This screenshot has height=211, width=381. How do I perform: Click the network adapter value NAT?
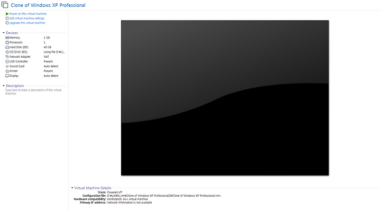point(47,57)
